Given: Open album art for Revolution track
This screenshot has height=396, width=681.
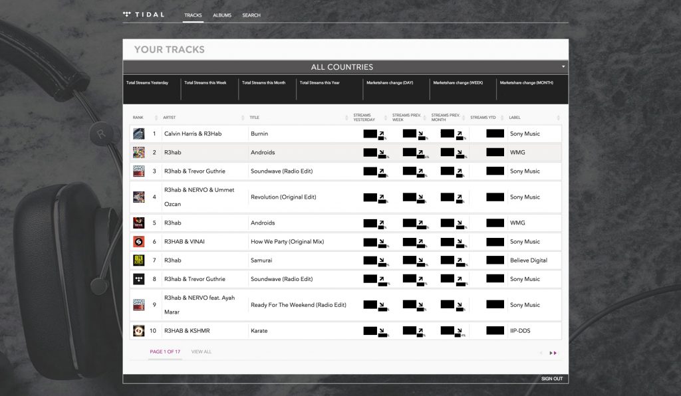Looking at the screenshot, I should tap(138, 197).
